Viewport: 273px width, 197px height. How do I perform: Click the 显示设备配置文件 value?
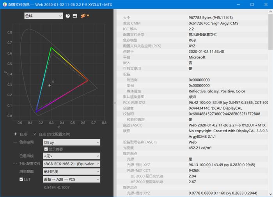pyautogui.click(x=203, y=34)
